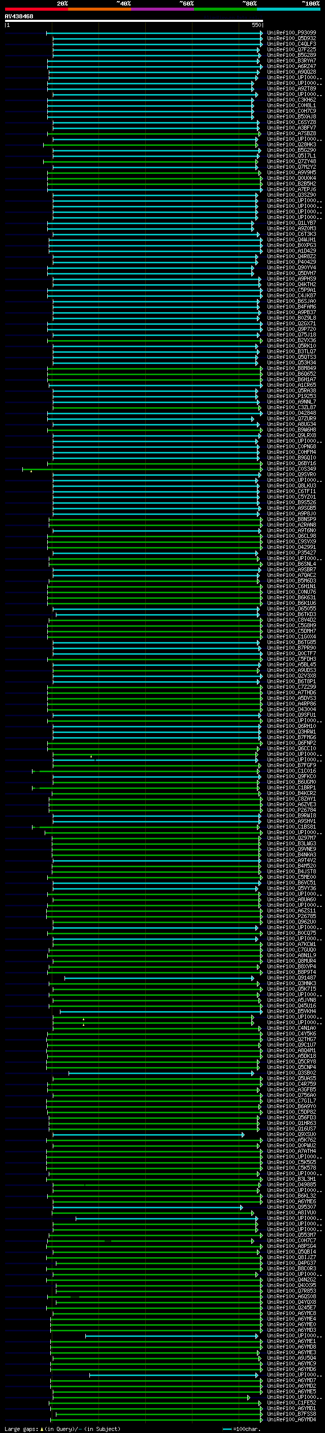The height and width of the screenshot is (1433, 325).
Task: Select the UniRef100_Q245E7 label
Action: click(x=291, y=1308)
